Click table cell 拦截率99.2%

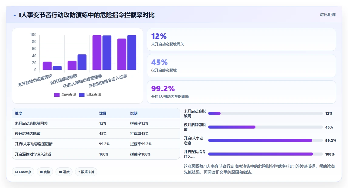(x=141, y=144)
